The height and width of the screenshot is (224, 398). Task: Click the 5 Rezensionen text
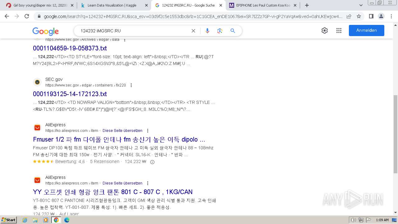coord(105,162)
